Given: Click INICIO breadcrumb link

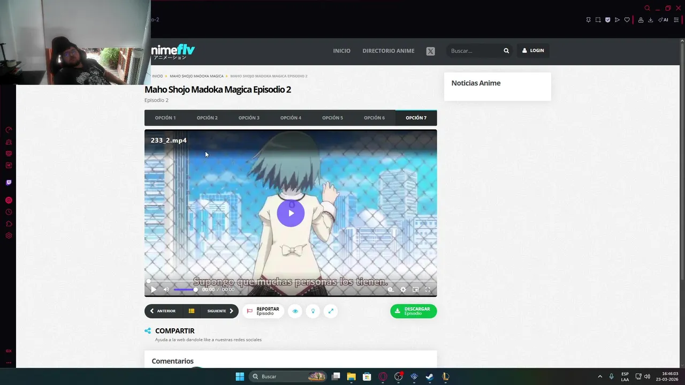Looking at the screenshot, I should coord(157,76).
